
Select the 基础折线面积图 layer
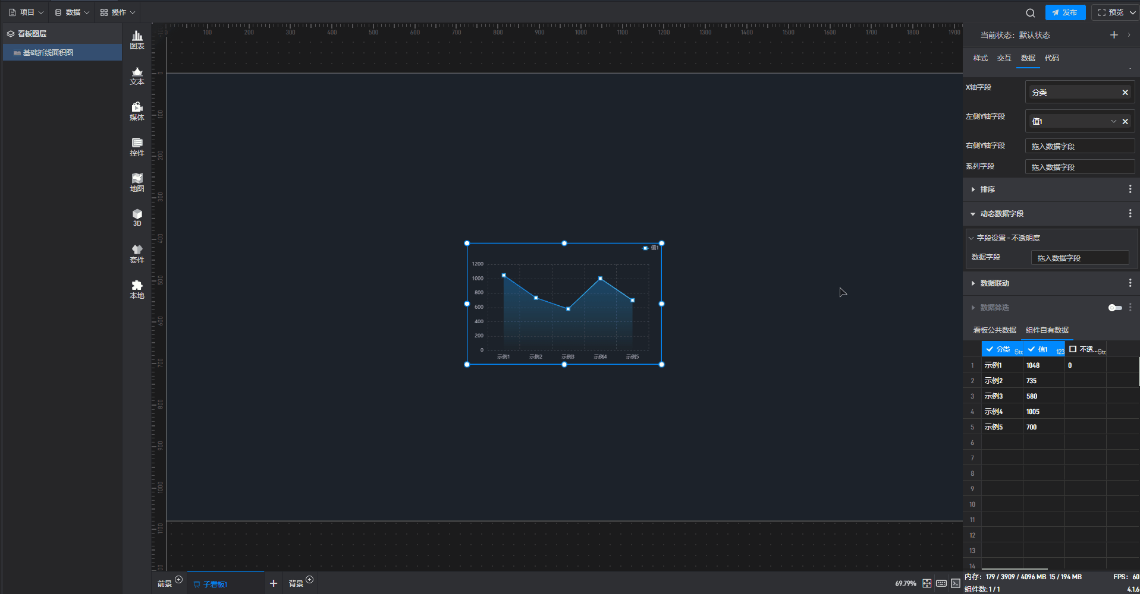click(48, 53)
